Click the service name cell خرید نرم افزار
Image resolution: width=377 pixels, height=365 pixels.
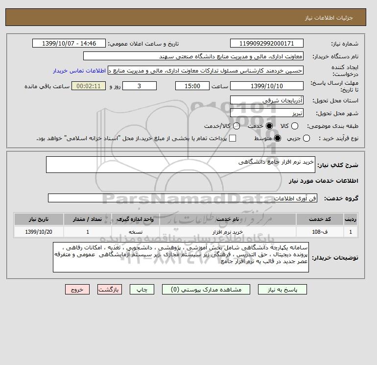pos(228,232)
